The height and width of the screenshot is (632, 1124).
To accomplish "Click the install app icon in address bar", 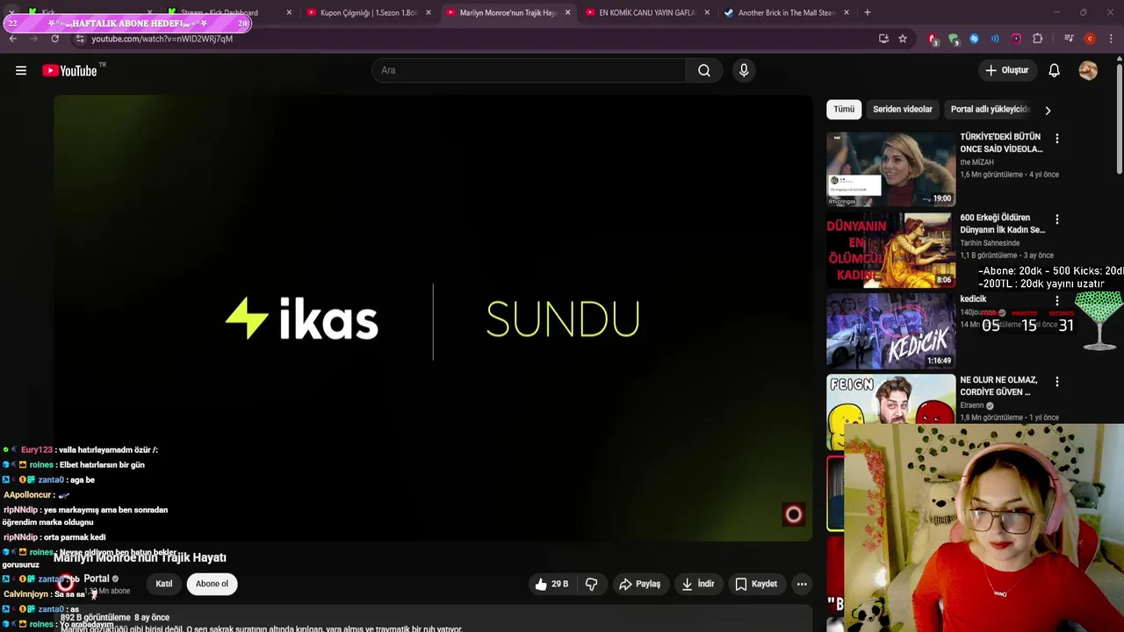I will [x=883, y=39].
